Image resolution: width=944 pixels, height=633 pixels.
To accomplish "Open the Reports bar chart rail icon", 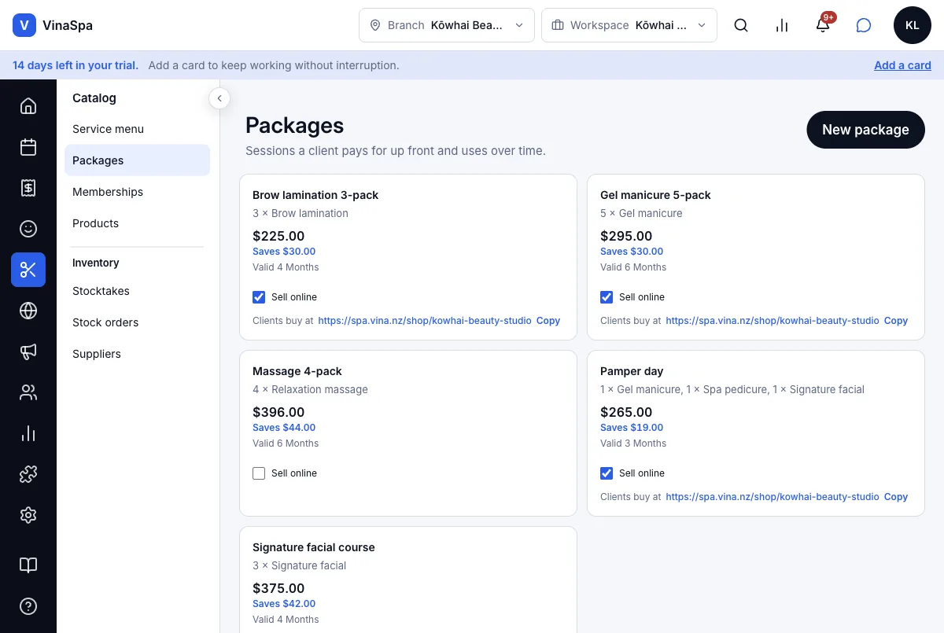I will pyautogui.click(x=28, y=433).
